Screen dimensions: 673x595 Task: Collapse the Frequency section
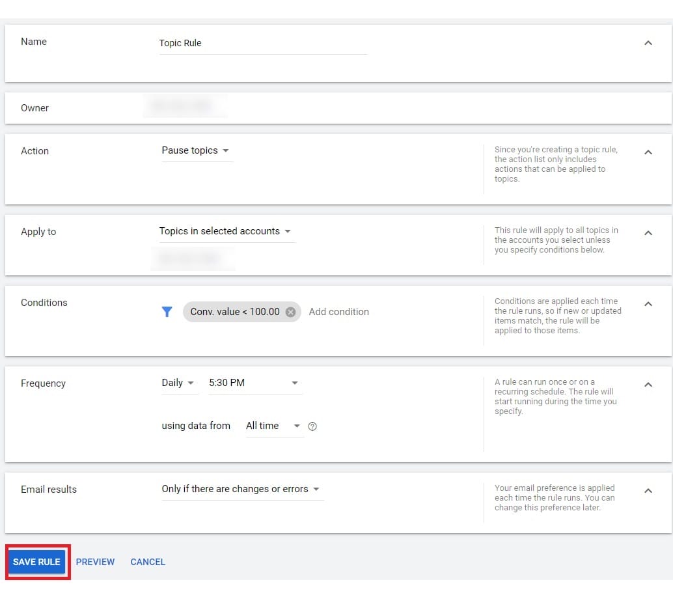pos(648,385)
